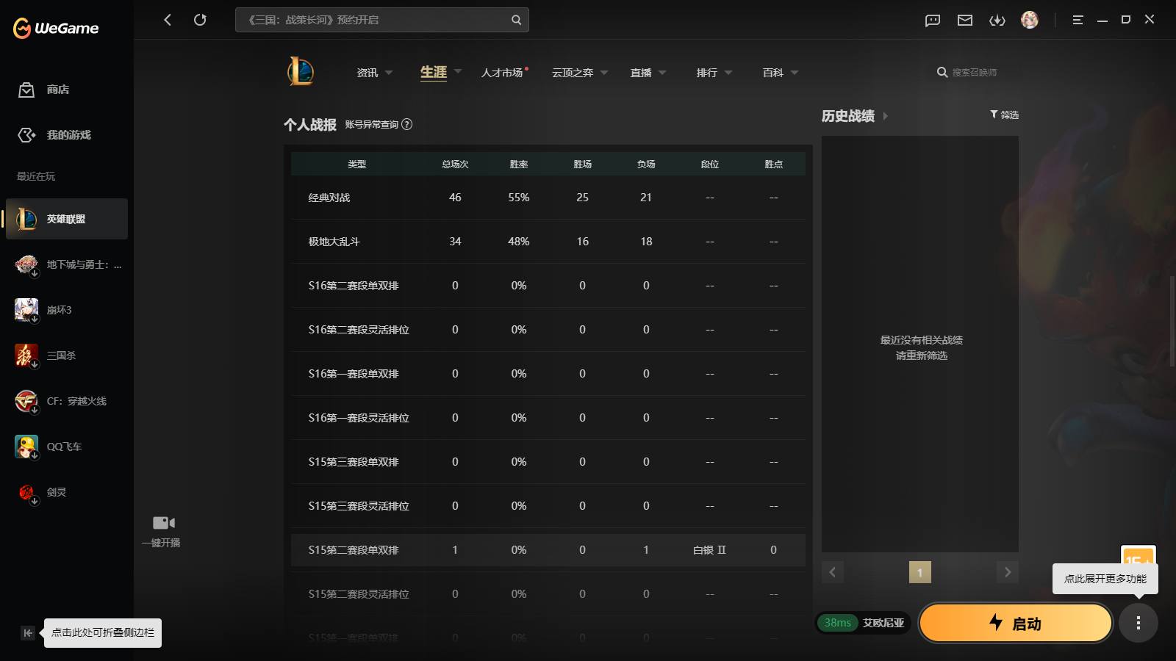
Task: Open the three-dot more functions button
Action: (1138, 623)
